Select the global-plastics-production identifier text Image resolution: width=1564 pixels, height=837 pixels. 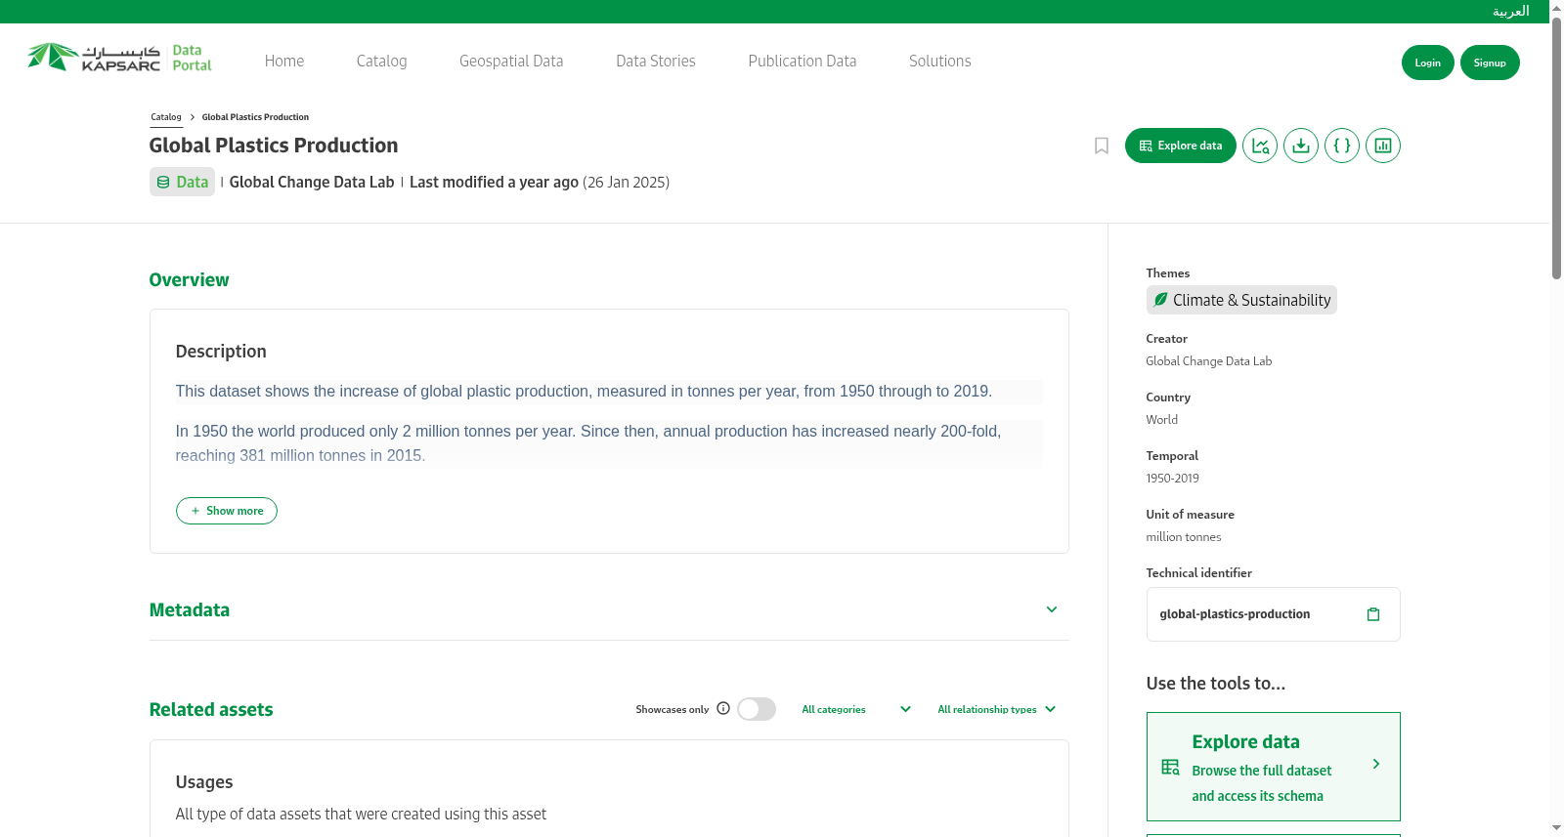tap(1235, 614)
